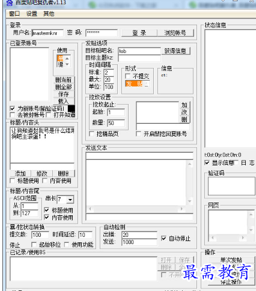Click the 标题/内容头 text list

pos(42,145)
